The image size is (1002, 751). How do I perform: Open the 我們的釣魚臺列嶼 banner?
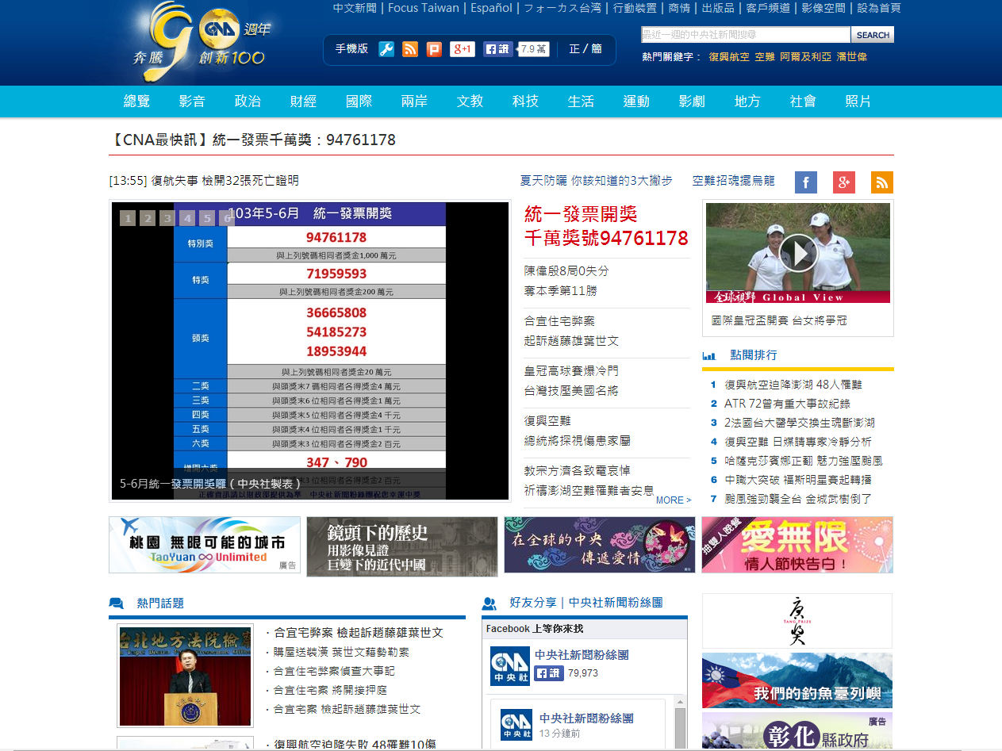click(797, 680)
